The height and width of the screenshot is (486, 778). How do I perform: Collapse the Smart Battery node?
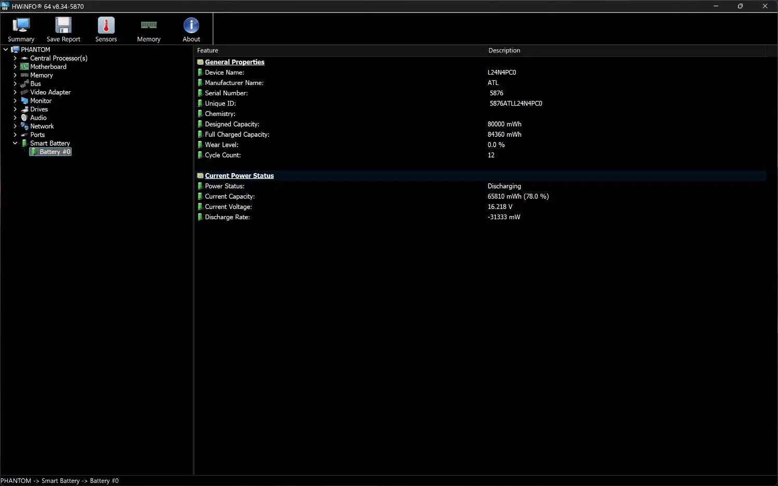15,144
